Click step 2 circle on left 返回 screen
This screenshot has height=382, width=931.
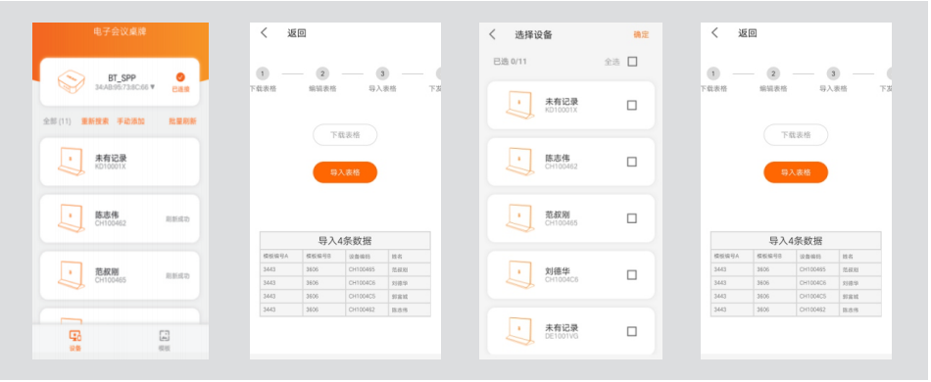[x=322, y=73]
